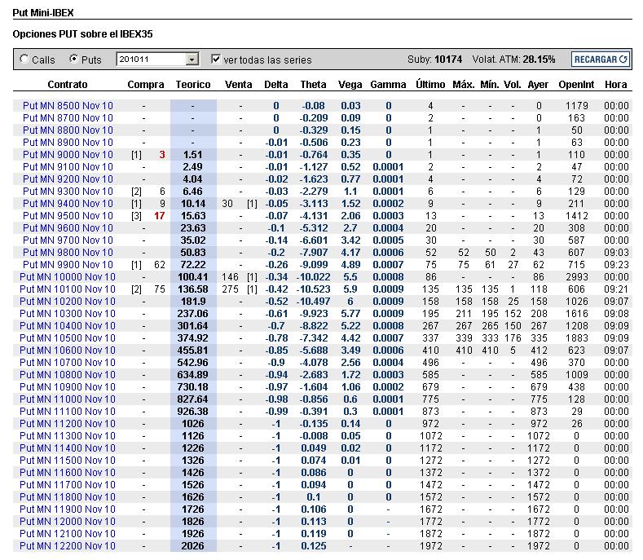Open contract Put MN 11700 Nov 10
Viewport: 643px width, 560px height.
click(x=68, y=485)
